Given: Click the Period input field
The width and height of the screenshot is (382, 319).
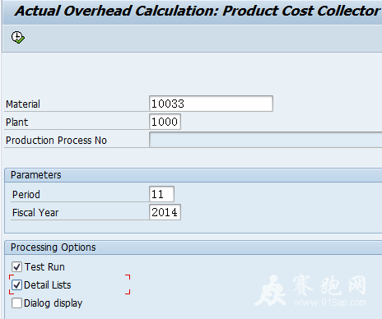Looking at the screenshot, I should pos(161,194).
